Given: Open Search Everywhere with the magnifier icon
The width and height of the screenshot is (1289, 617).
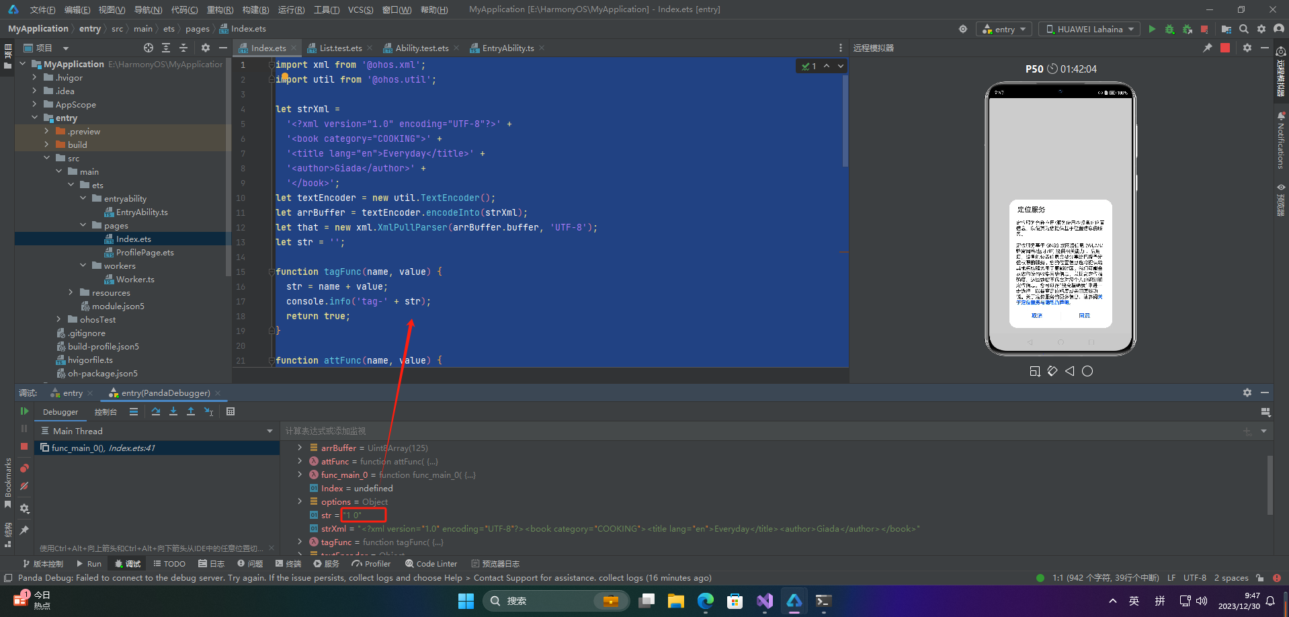Looking at the screenshot, I should click(x=1244, y=29).
